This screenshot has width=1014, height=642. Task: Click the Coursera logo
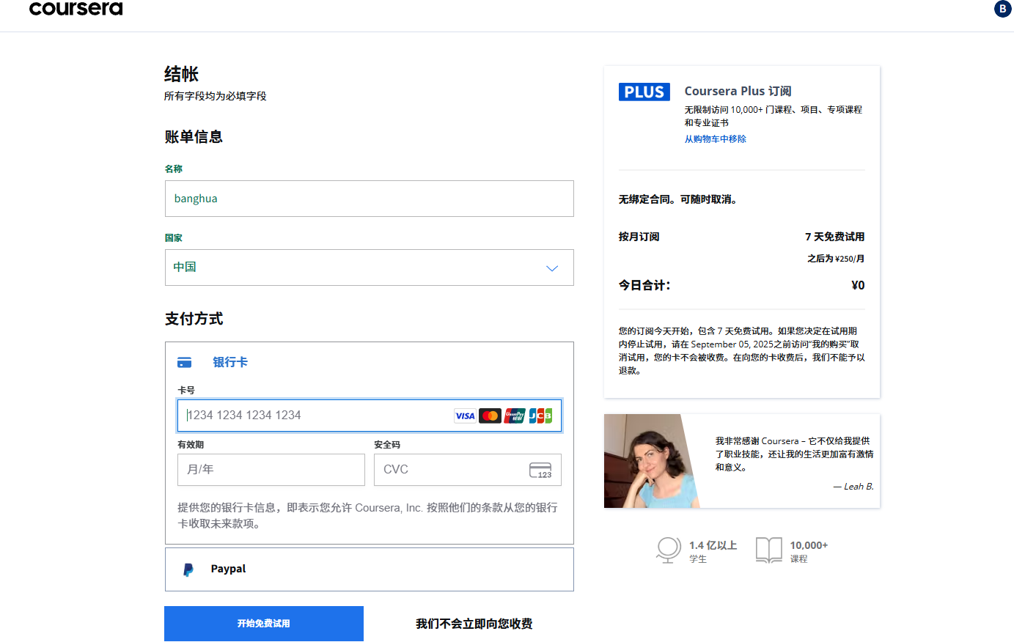click(x=76, y=8)
